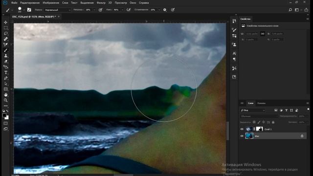Select the Lasso tool

point(5,33)
